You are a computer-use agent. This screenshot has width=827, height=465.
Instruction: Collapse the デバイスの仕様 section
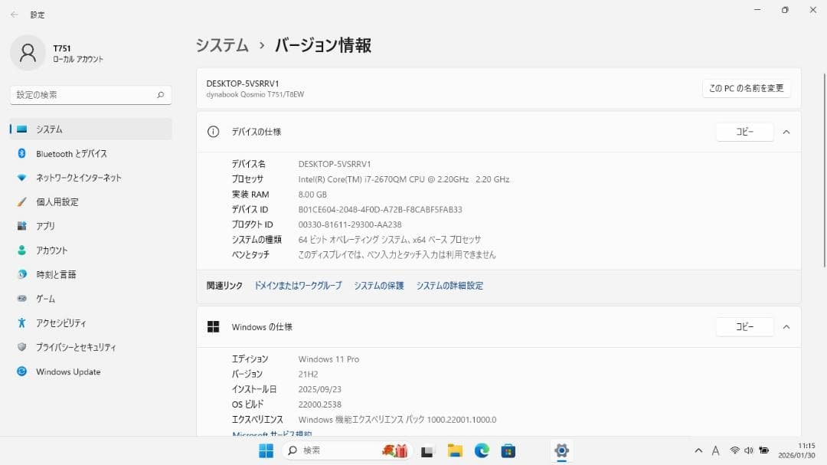786,132
